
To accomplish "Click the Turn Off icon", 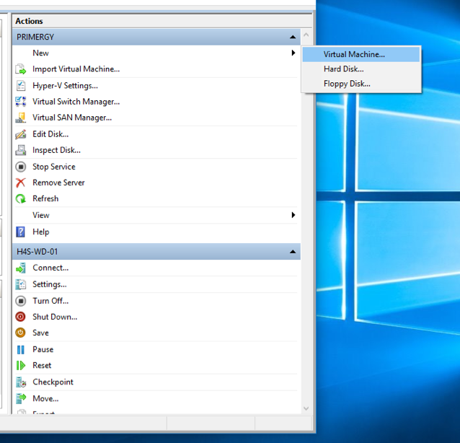I will 20,301.
